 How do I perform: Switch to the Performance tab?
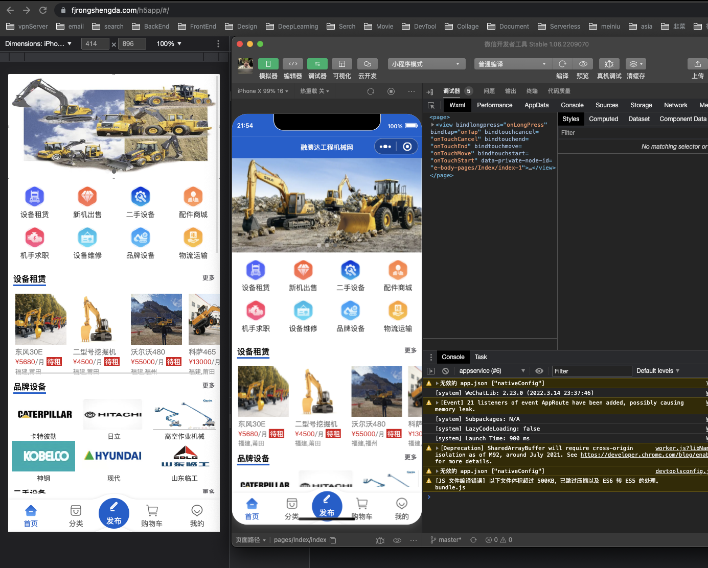click(x=494, y=105)
